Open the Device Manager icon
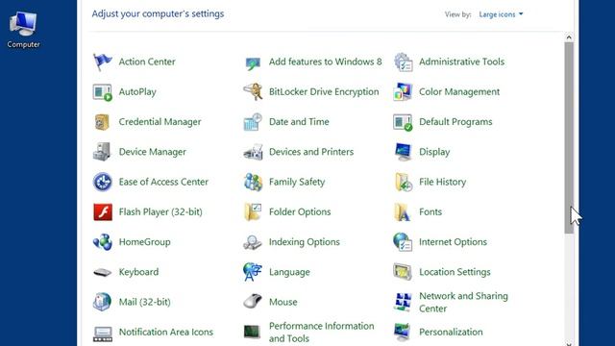This screenshot has width=615, height=346. pyautogui.click(x=103, y=152)
